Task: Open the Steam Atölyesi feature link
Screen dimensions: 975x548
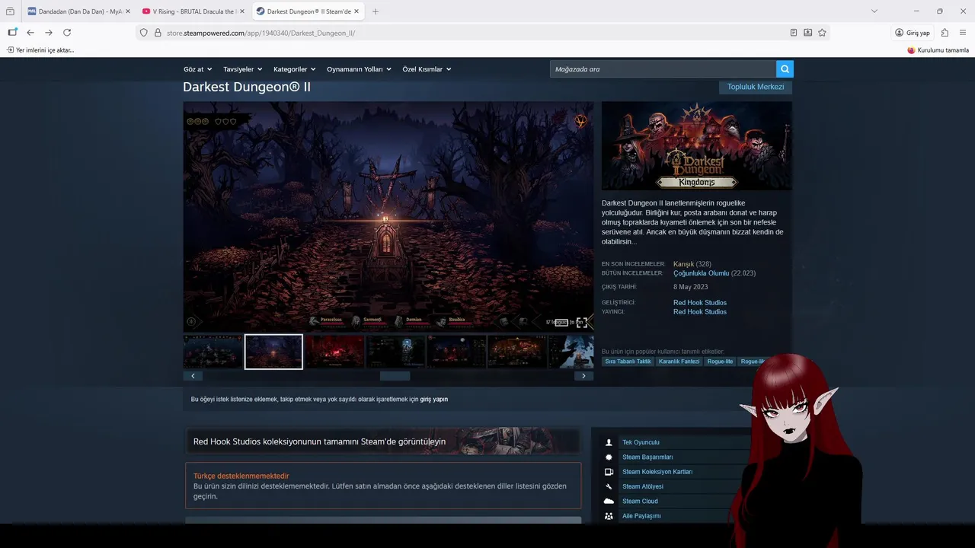Action: (643, 486)
